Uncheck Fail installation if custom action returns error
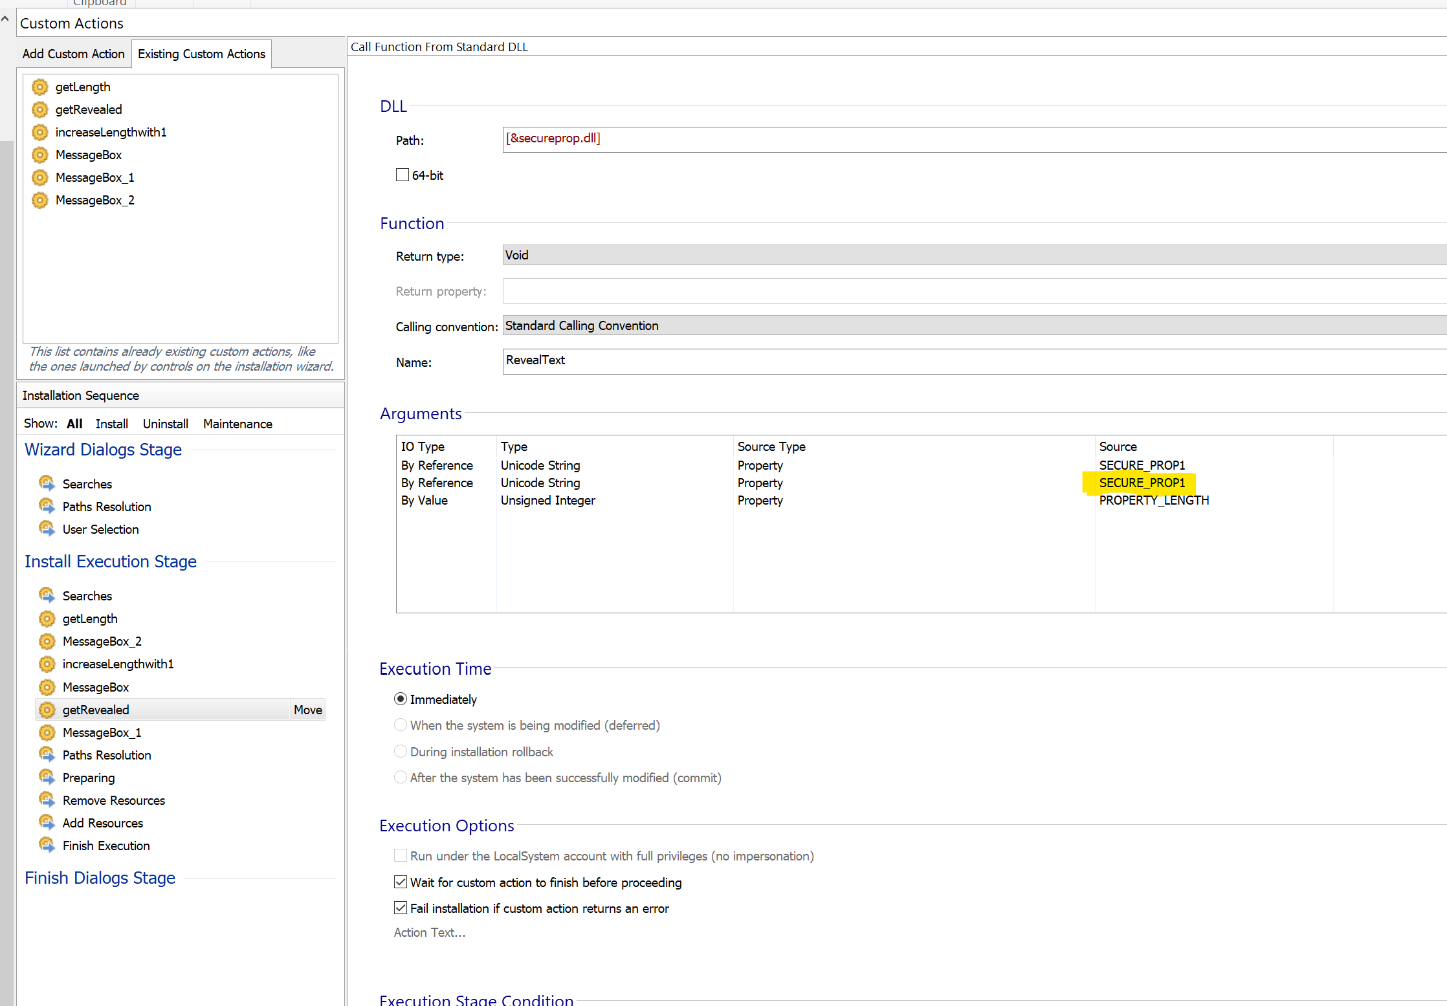 401,908
